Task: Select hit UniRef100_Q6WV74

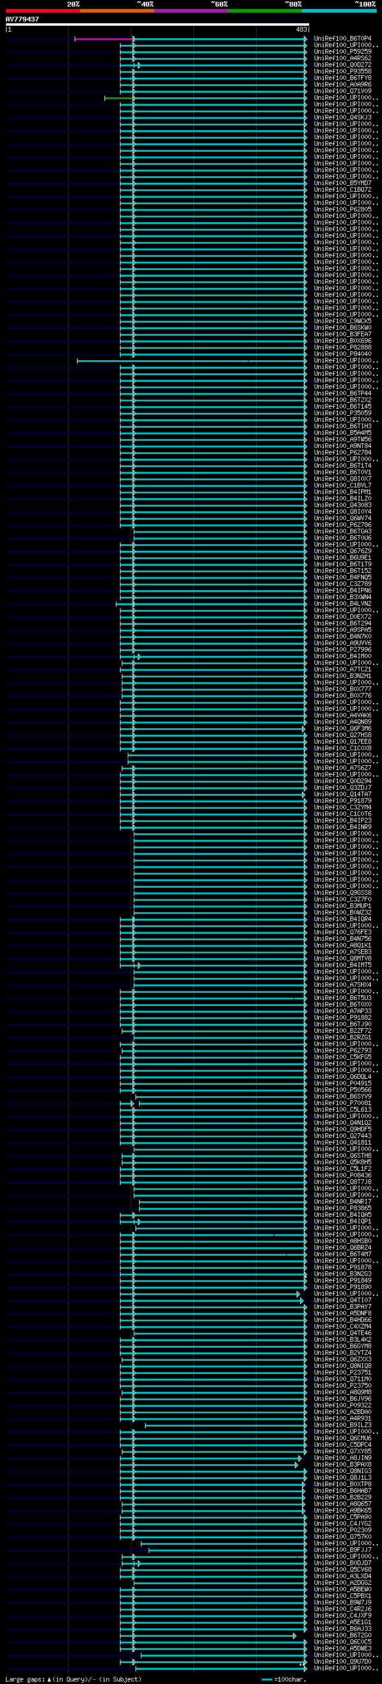Action: coord(342,518)
